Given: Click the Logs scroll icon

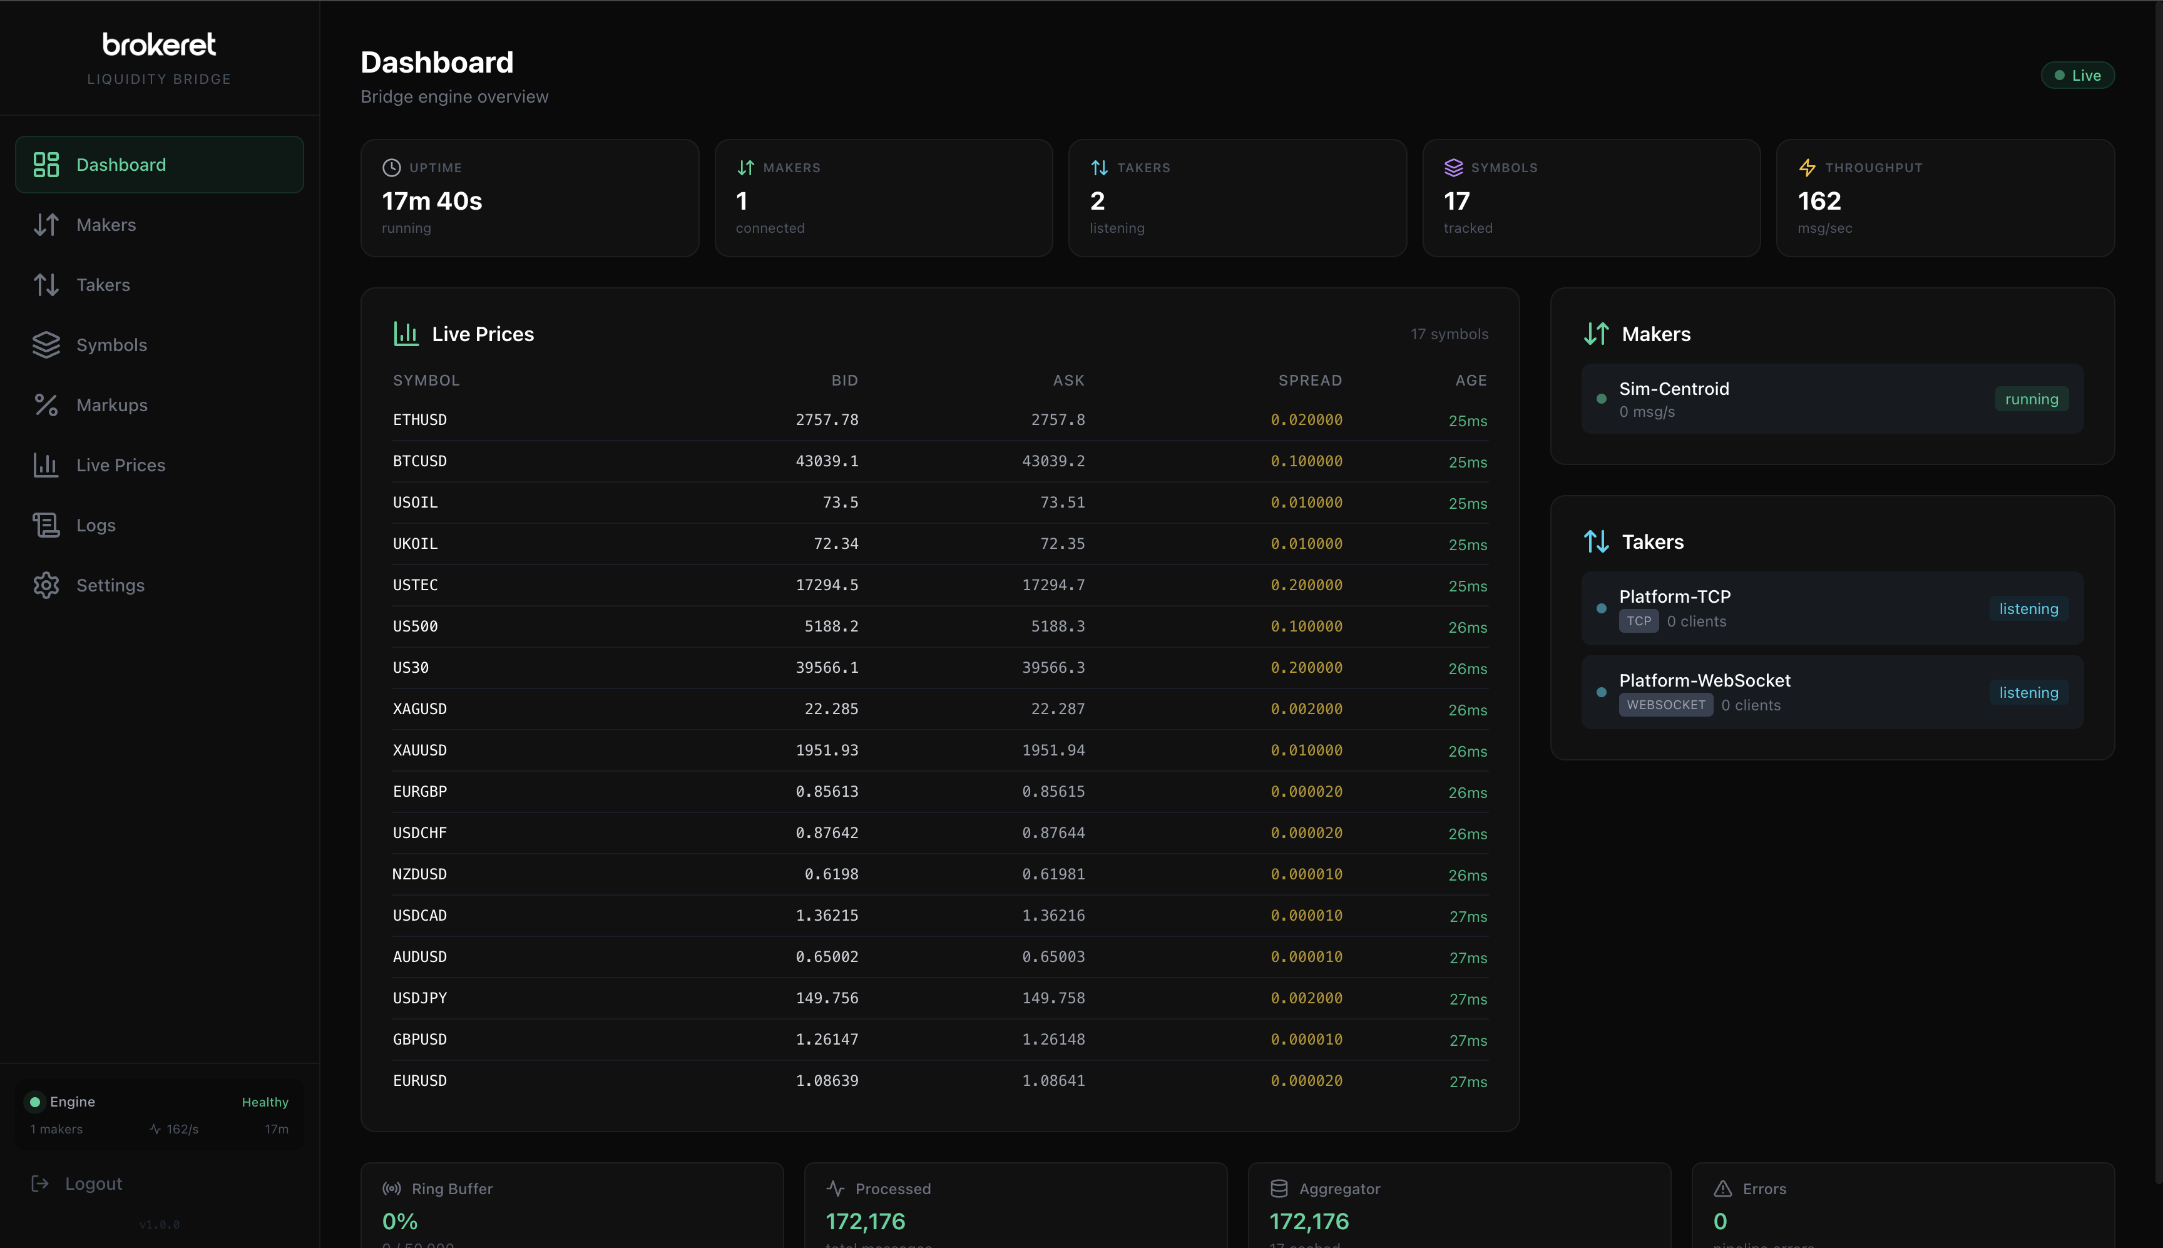Looking at the screenshot, I should 46,524.
